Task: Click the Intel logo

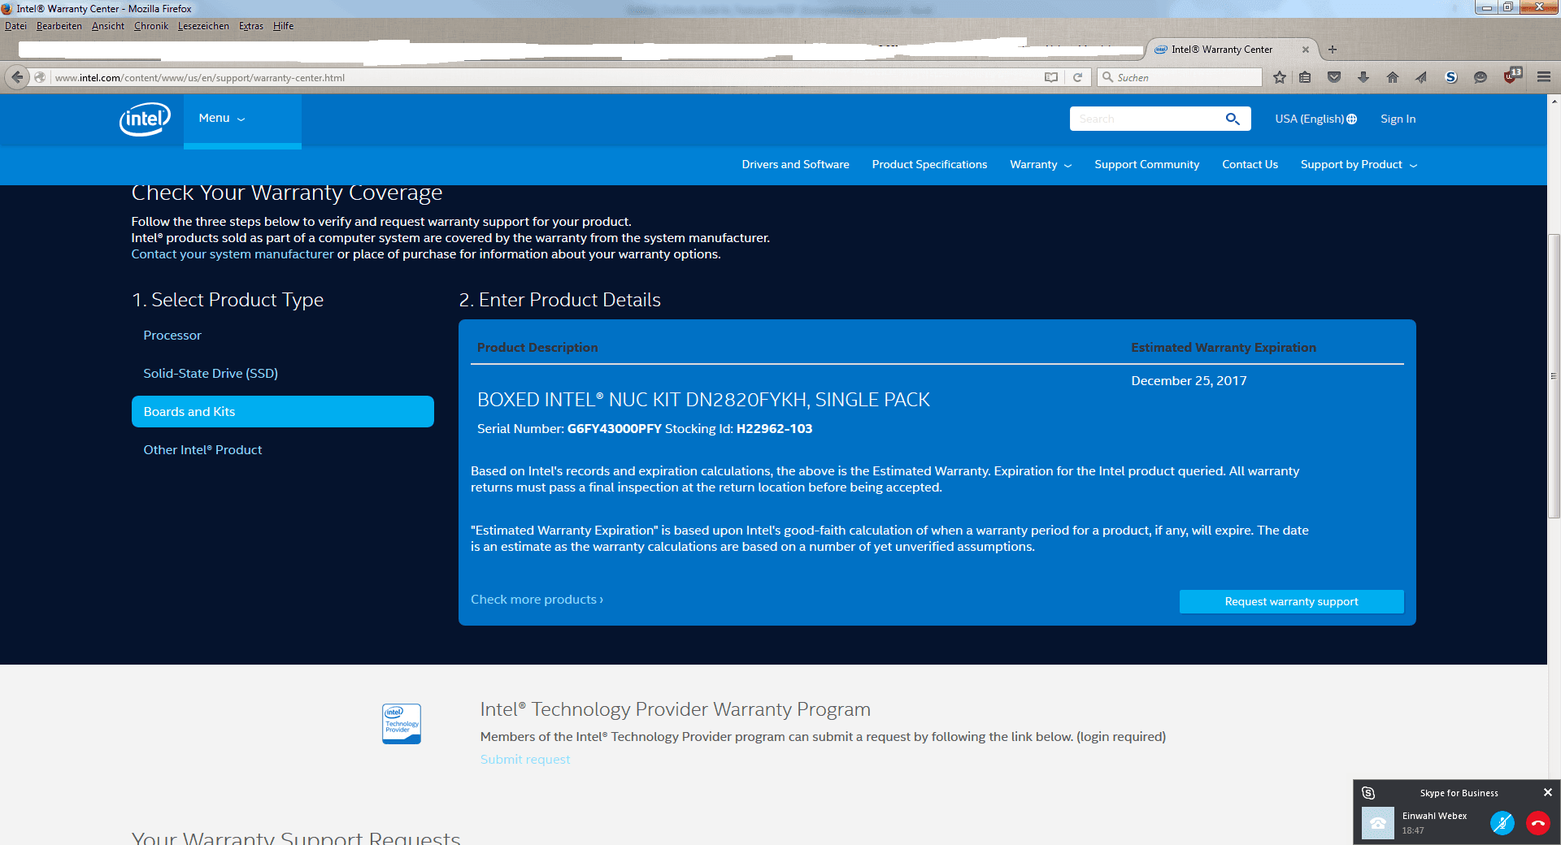Action: 145,119
